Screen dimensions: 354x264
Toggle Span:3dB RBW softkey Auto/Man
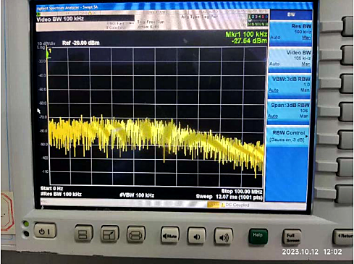coord(288,111)
